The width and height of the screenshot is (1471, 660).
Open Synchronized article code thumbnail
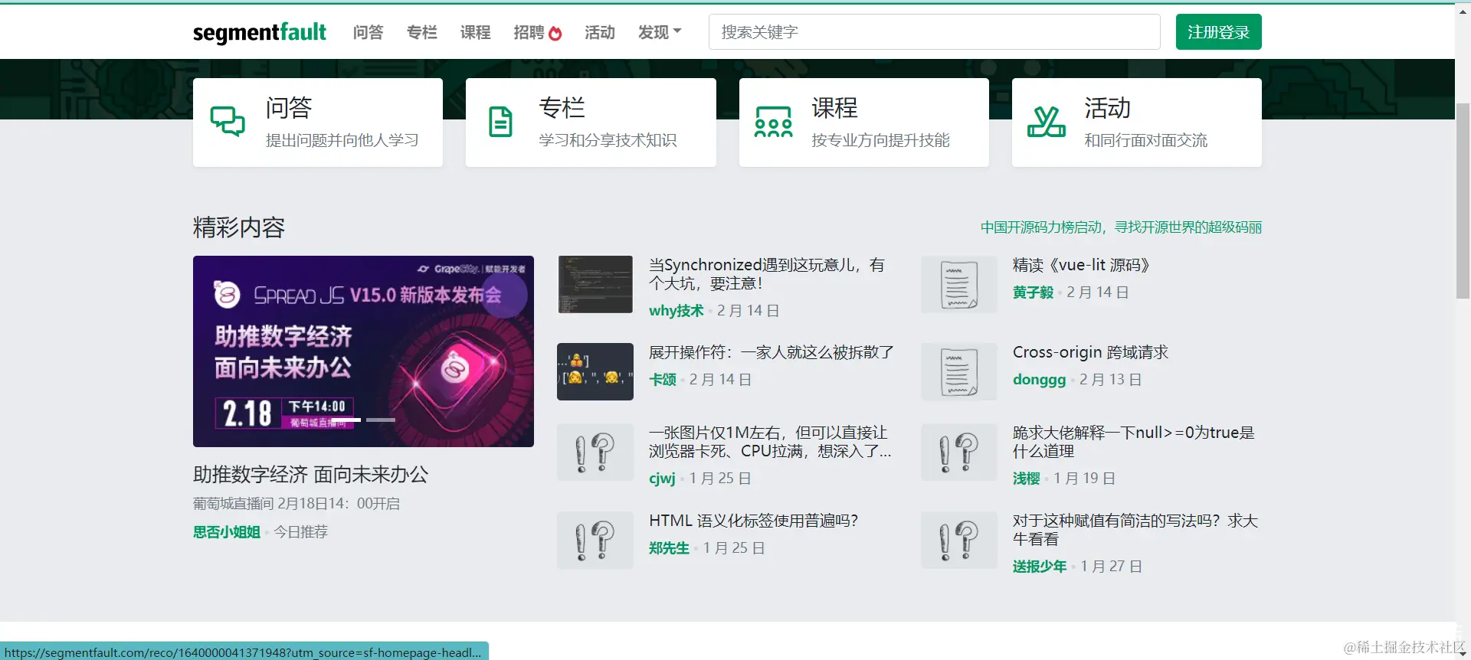(x=595, y=284)
